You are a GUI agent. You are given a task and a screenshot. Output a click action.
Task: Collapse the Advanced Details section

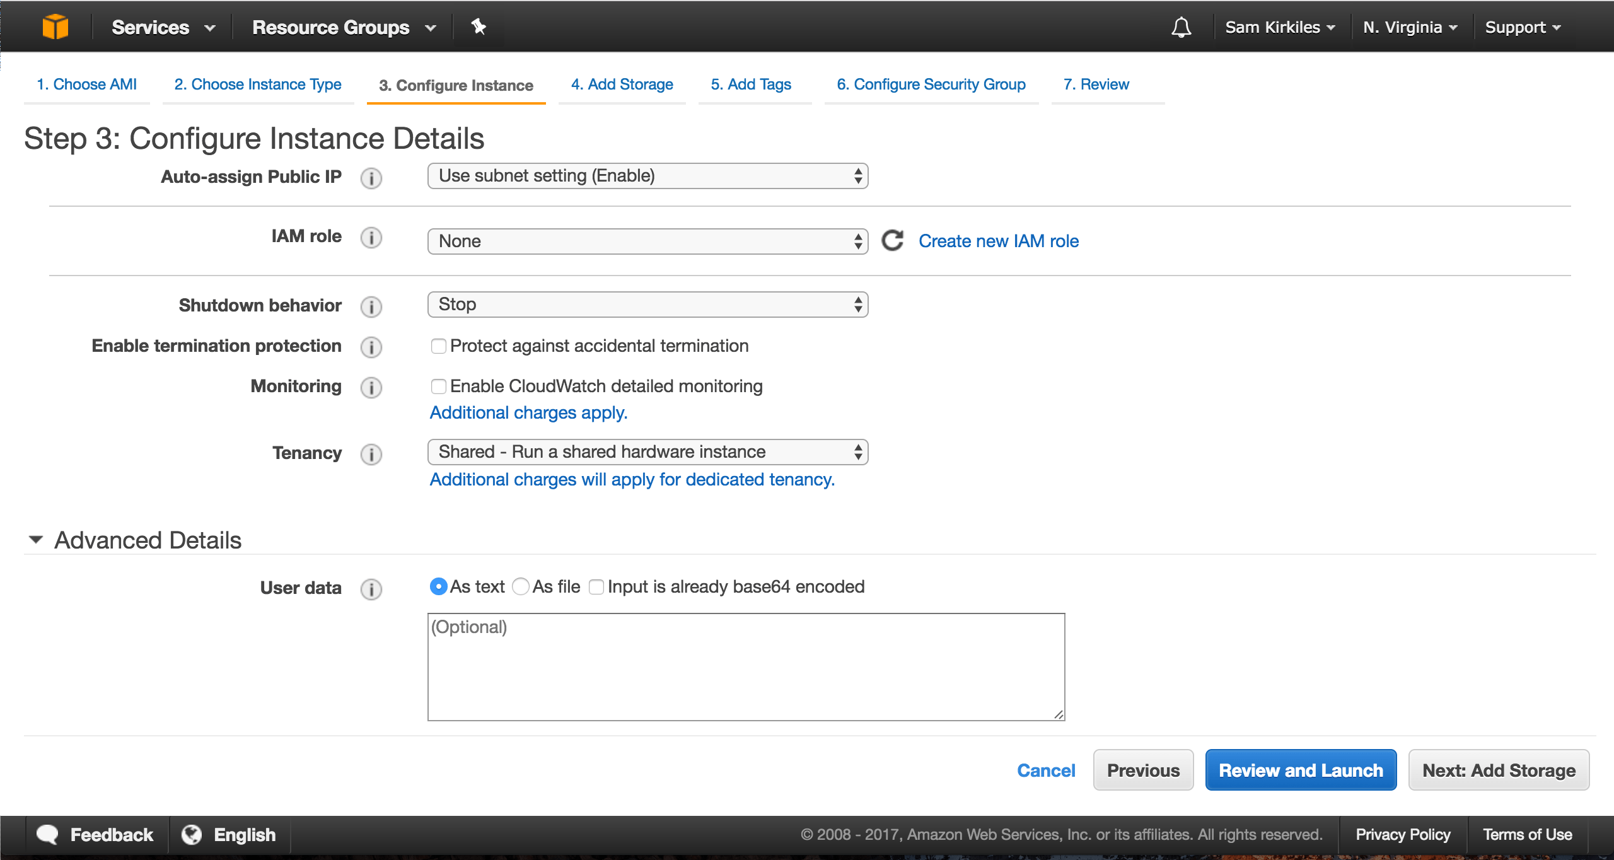36,540
